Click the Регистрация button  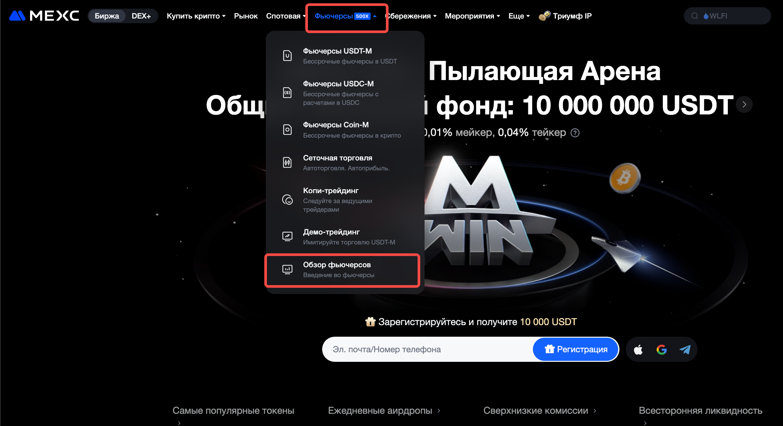(x=576, y=349)
